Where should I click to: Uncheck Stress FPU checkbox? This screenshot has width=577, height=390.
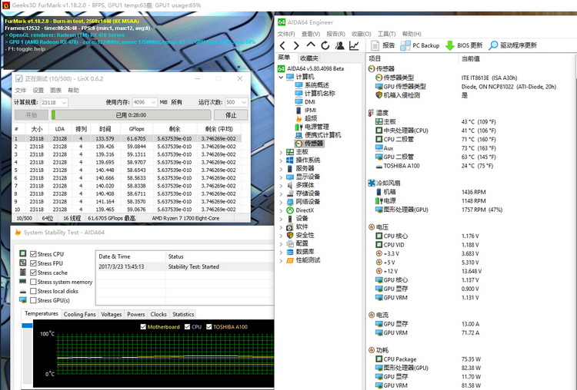[33, 263]
